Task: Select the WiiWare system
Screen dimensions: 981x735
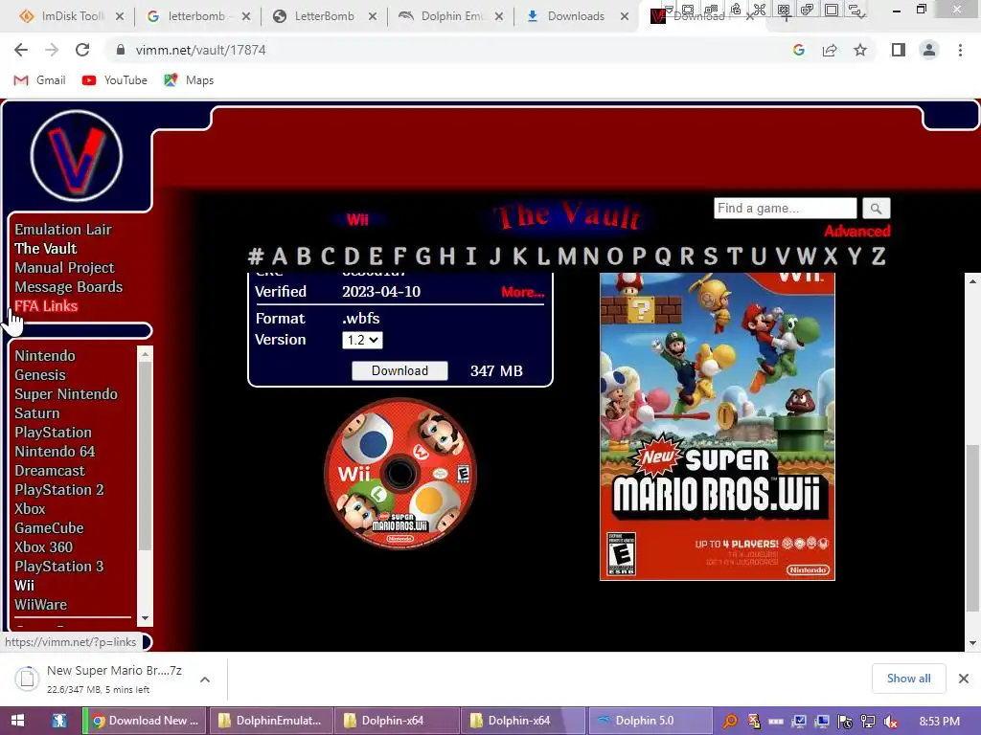Action: pos(40,605)
